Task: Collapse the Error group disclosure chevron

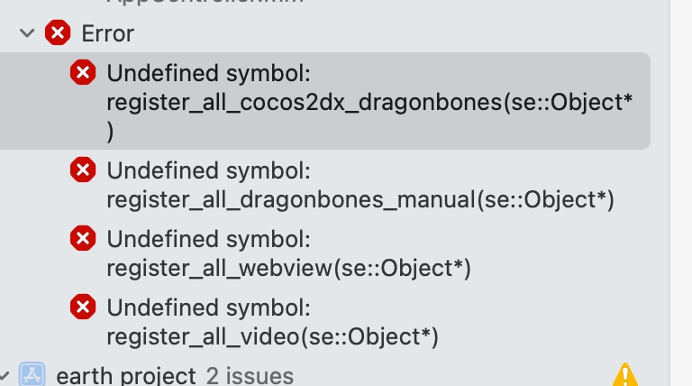Action: 28,33
